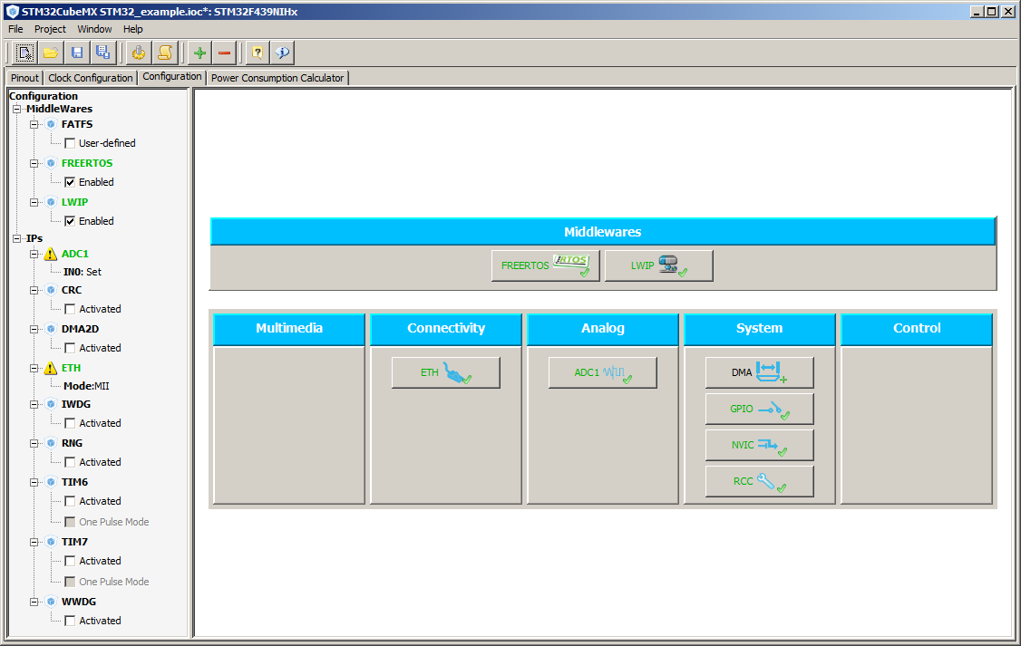Uncheck the LWIP Enabled checkbox
The image size is (1021, 646).
tap(70, 221)
